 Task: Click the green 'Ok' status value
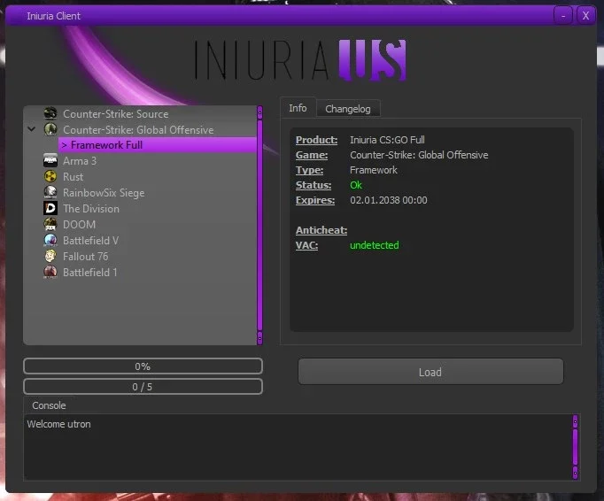pos(356,185)
